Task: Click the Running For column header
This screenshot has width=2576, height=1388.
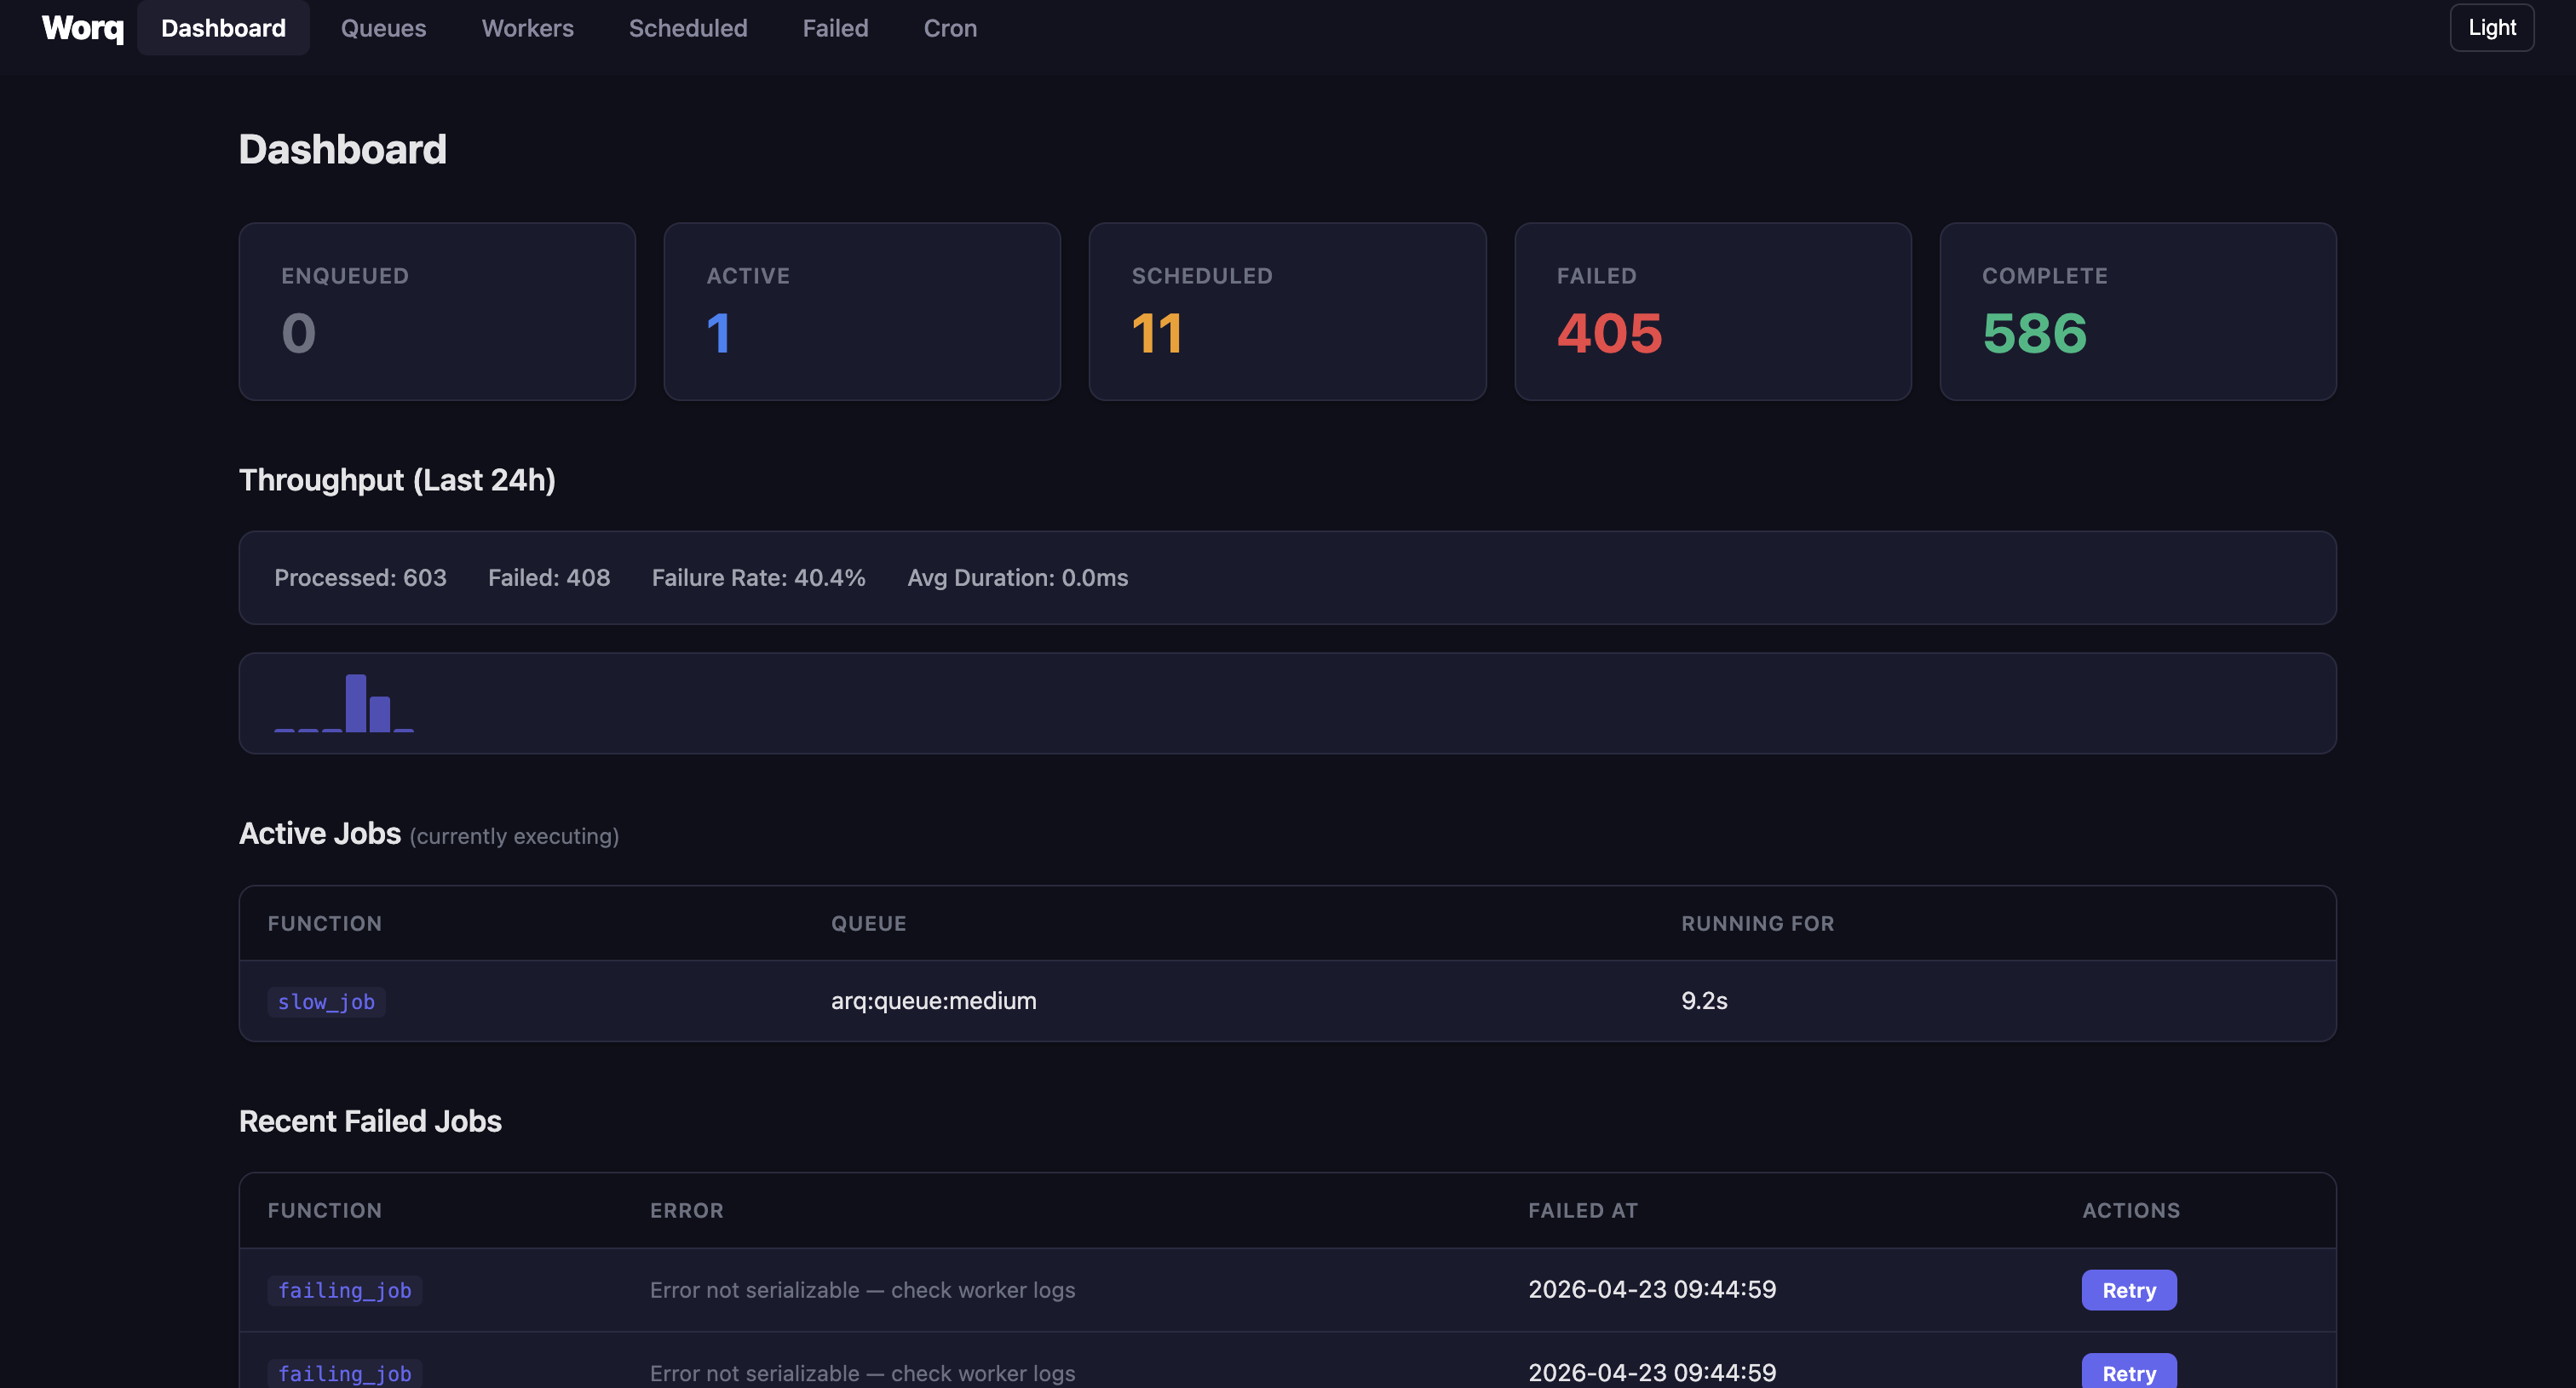Action: pyautogui.click(x=1757, y=923)
